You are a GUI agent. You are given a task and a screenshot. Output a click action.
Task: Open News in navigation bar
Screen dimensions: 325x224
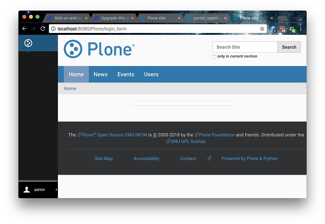[100, 74]
